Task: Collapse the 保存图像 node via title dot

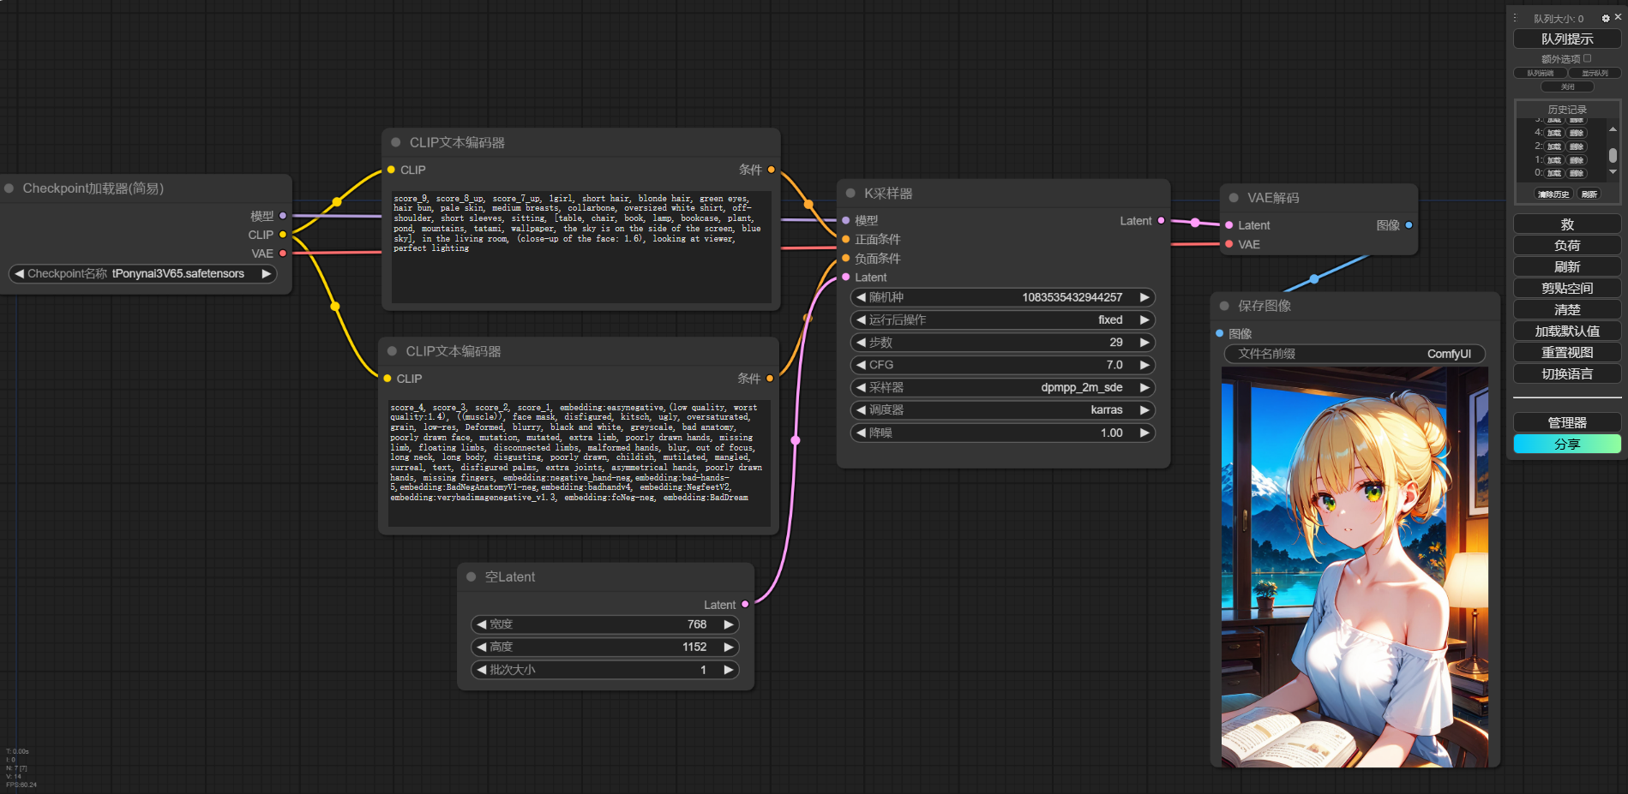Action: pyautogui.click(x=1224, y=306)
